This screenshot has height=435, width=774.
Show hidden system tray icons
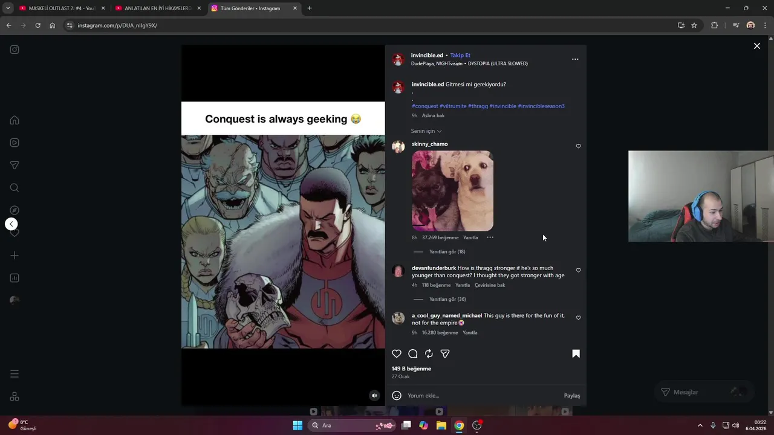click(x=700, y=425)
